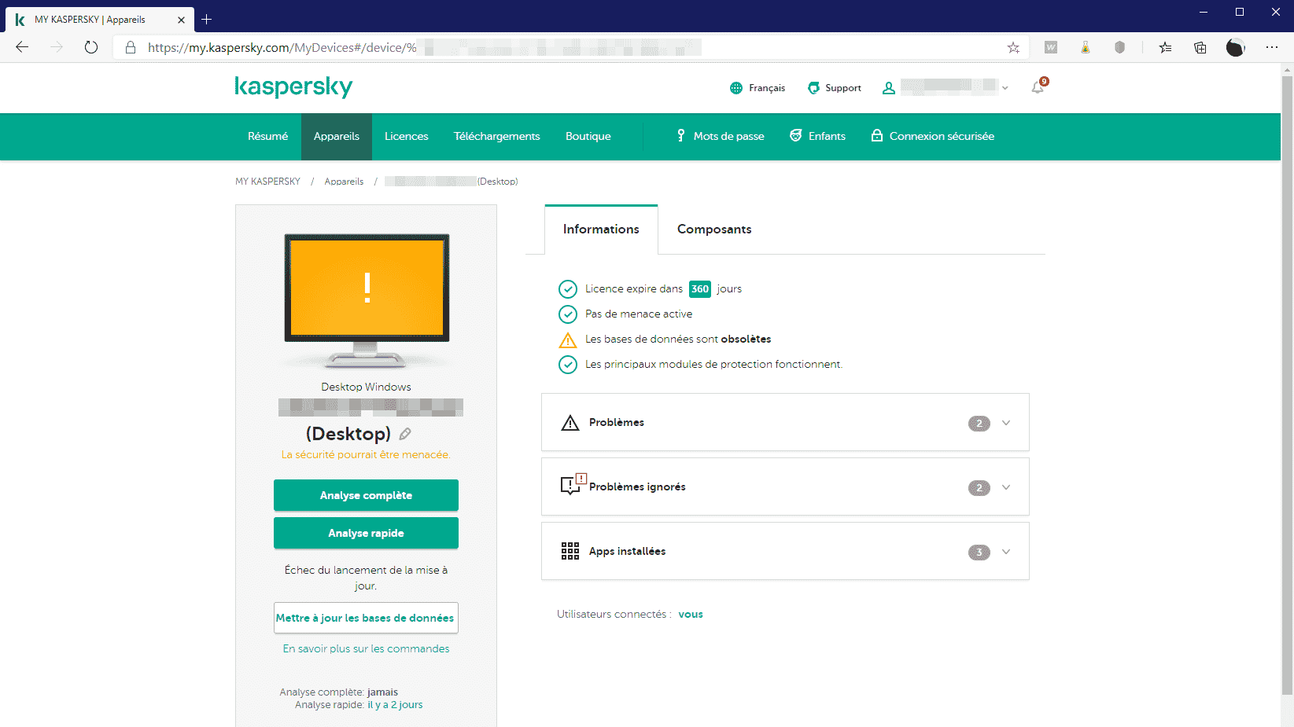This screenshot has width=1294, height=727.
Task: Open the browser settings ellipsis menu
Action: pyautogui.click(x=1271, y=48)
